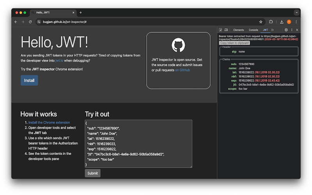Click the name value John Doe in Claims

click(x=245, y=68)
